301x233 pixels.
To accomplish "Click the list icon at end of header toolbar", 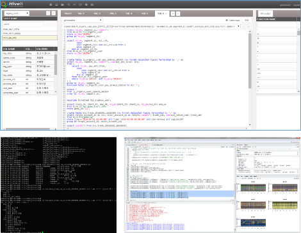I will [x=92, y=4].
